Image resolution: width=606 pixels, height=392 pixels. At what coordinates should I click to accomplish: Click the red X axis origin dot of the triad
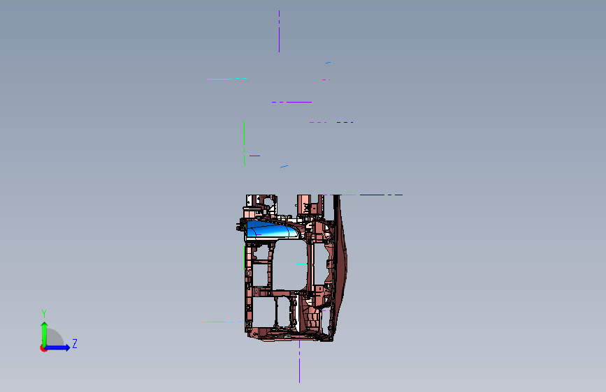pos(43,348)
